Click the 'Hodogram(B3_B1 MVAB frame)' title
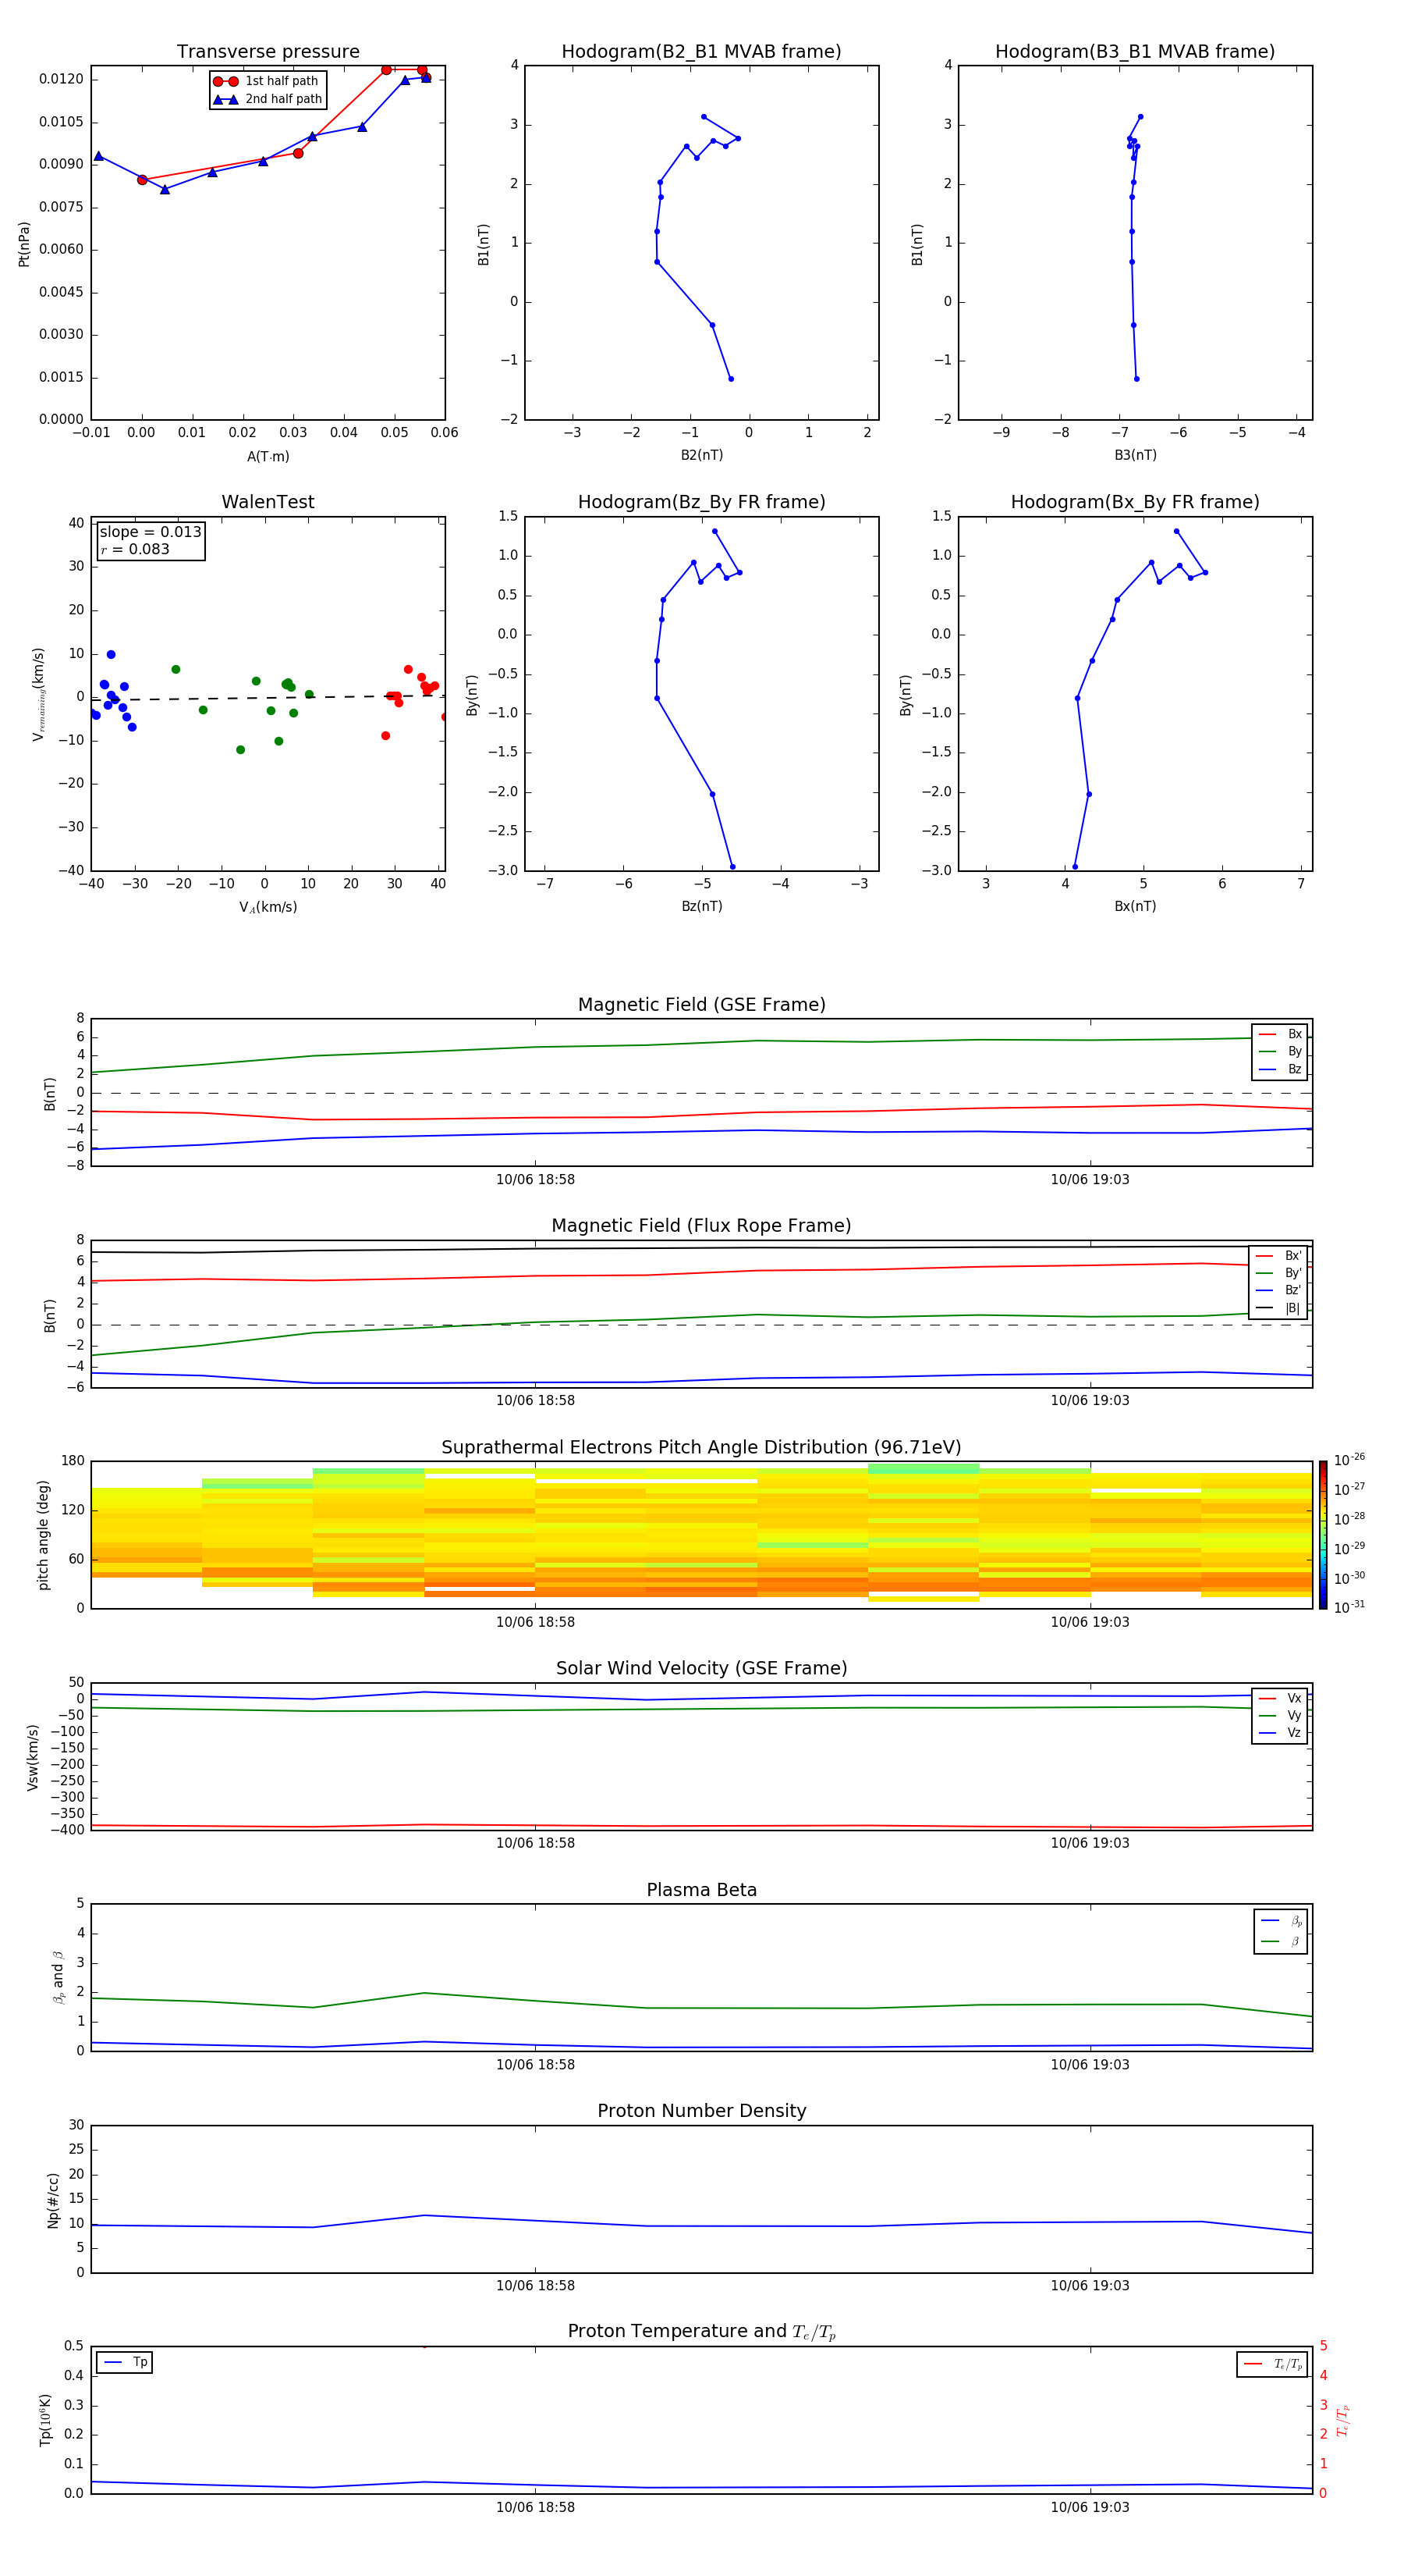 [x=1135, y=52]
